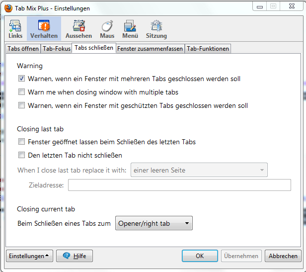Switch to the 'Tab-Fokus' tab

coord(57,48)
